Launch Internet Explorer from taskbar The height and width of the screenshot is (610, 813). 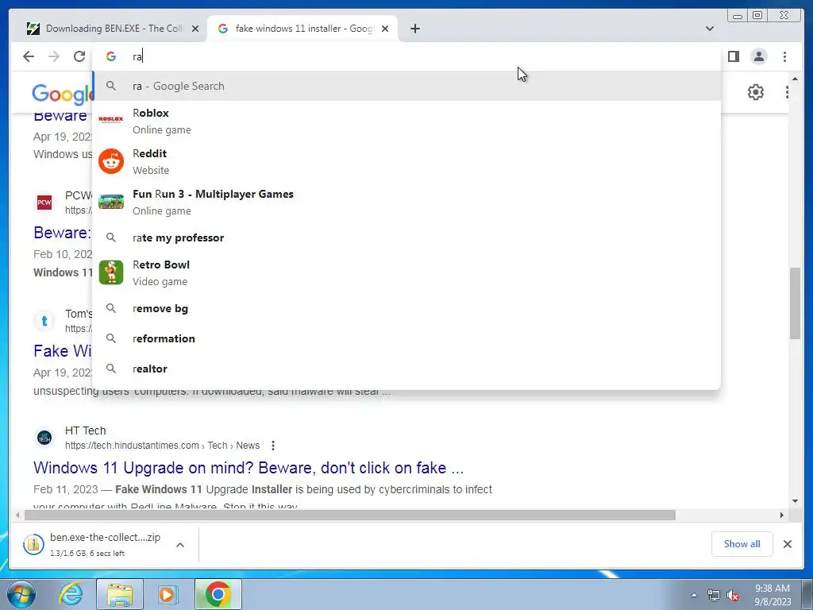[71, 594]
